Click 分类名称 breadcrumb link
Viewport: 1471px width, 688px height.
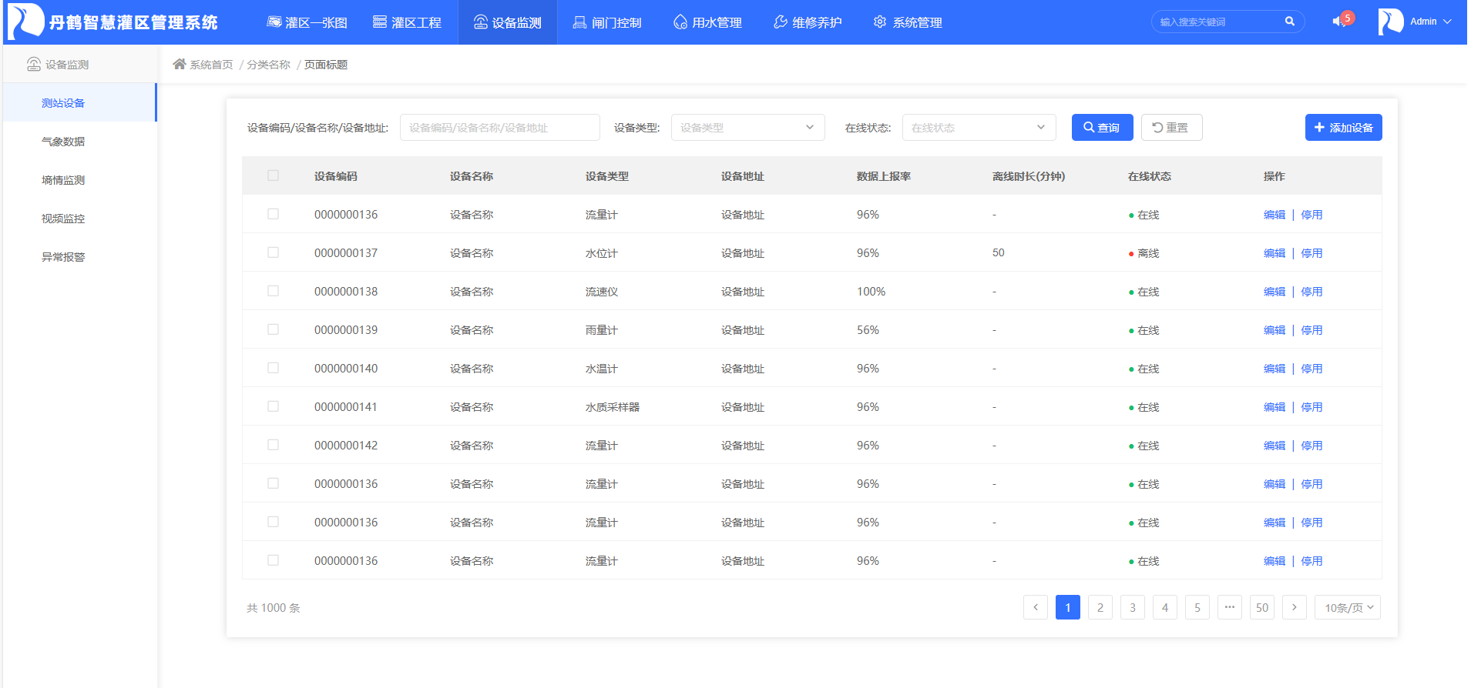[x=269, y=65]
